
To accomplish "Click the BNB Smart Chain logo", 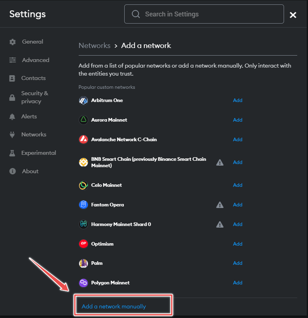I will [x=83, y=162].
